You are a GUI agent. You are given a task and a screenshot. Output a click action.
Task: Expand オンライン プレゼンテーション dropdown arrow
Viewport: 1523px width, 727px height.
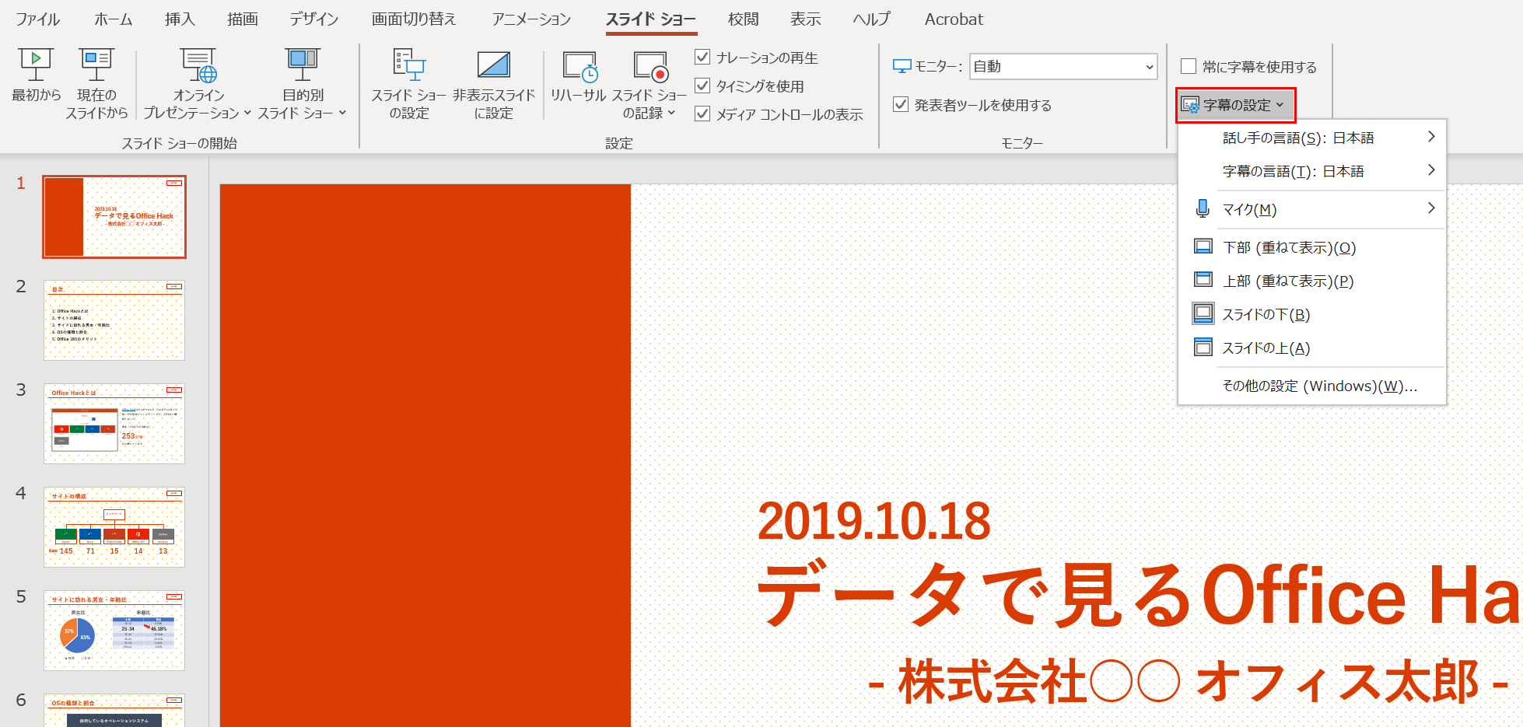point(247,113)
